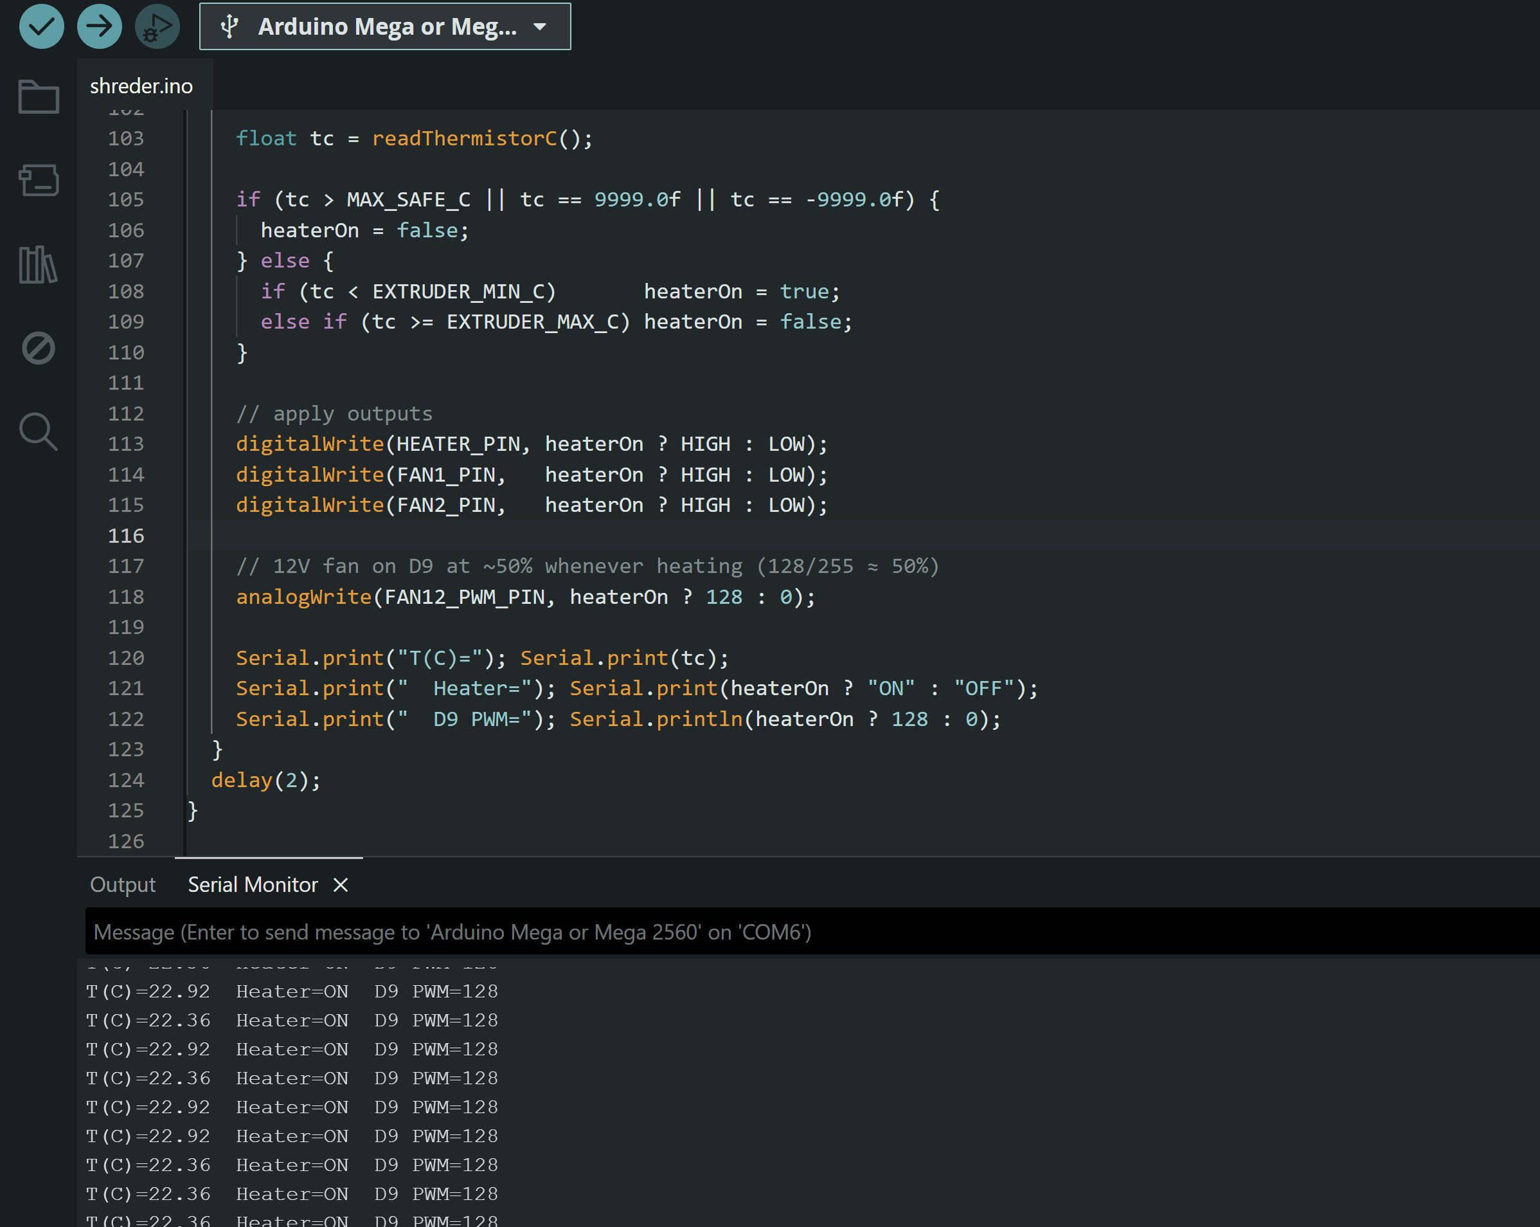This screenshot has width=1540, height=1227.
Task: Select the shreder.ino file tab
Action: pyautogui.click(x=141, y=86)
